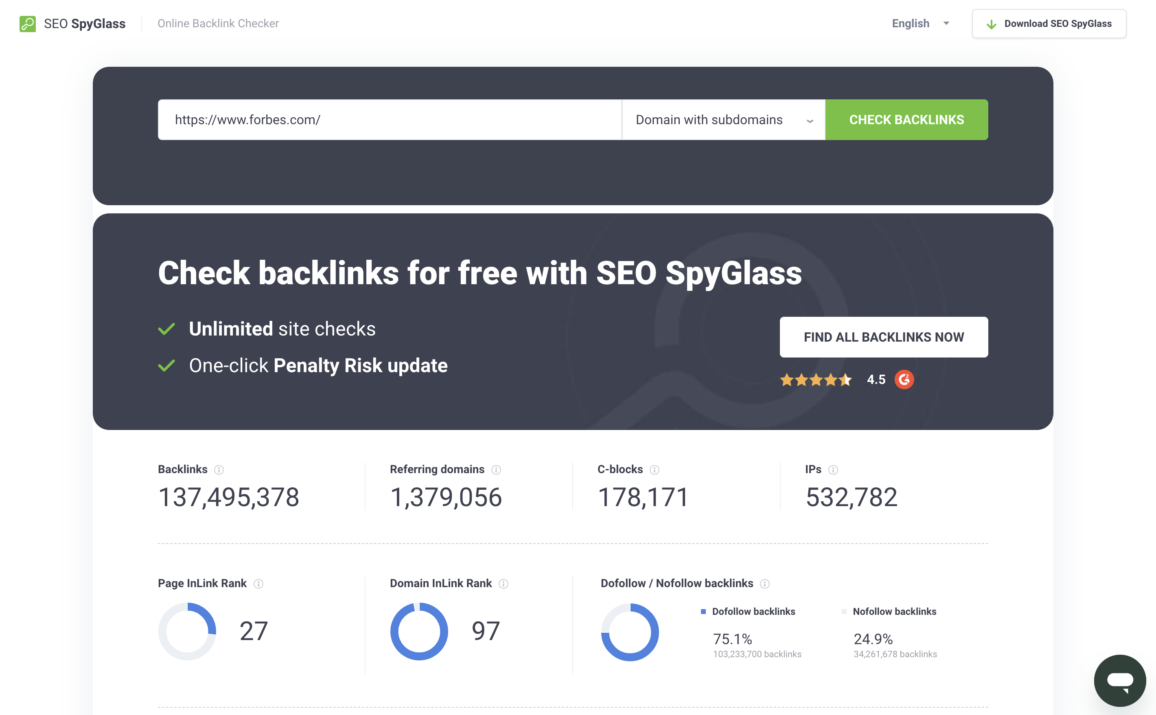Screen dimensions: 1156x715
Task: Open the IPs info icon
Action: (x=833, y=469)
